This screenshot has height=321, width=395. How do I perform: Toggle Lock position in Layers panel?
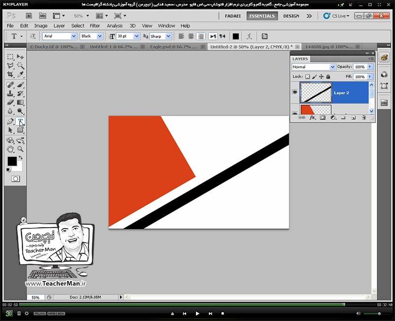point(321,77)
